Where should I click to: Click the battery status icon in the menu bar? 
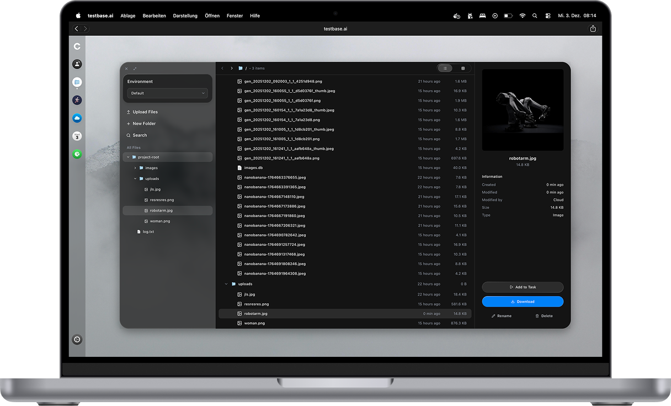click(x=508, y=15)
